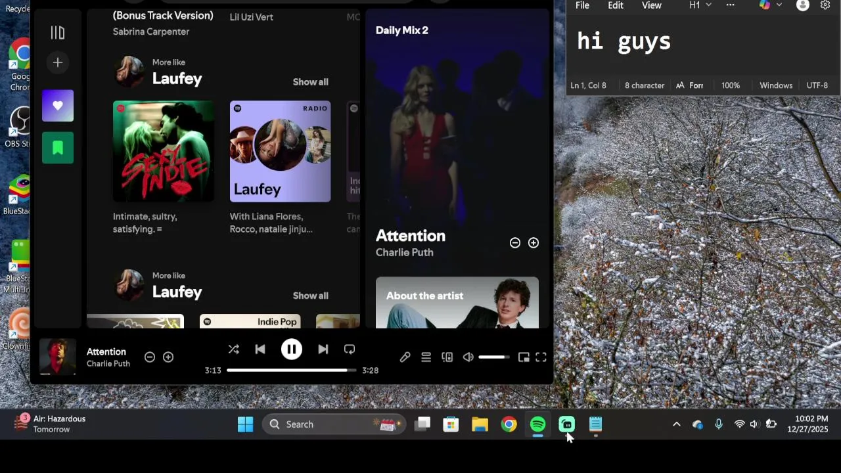The image size is (841, 473).
Task: Expand H1 heading dropdown in Notepad
Action: pos(700,5)
